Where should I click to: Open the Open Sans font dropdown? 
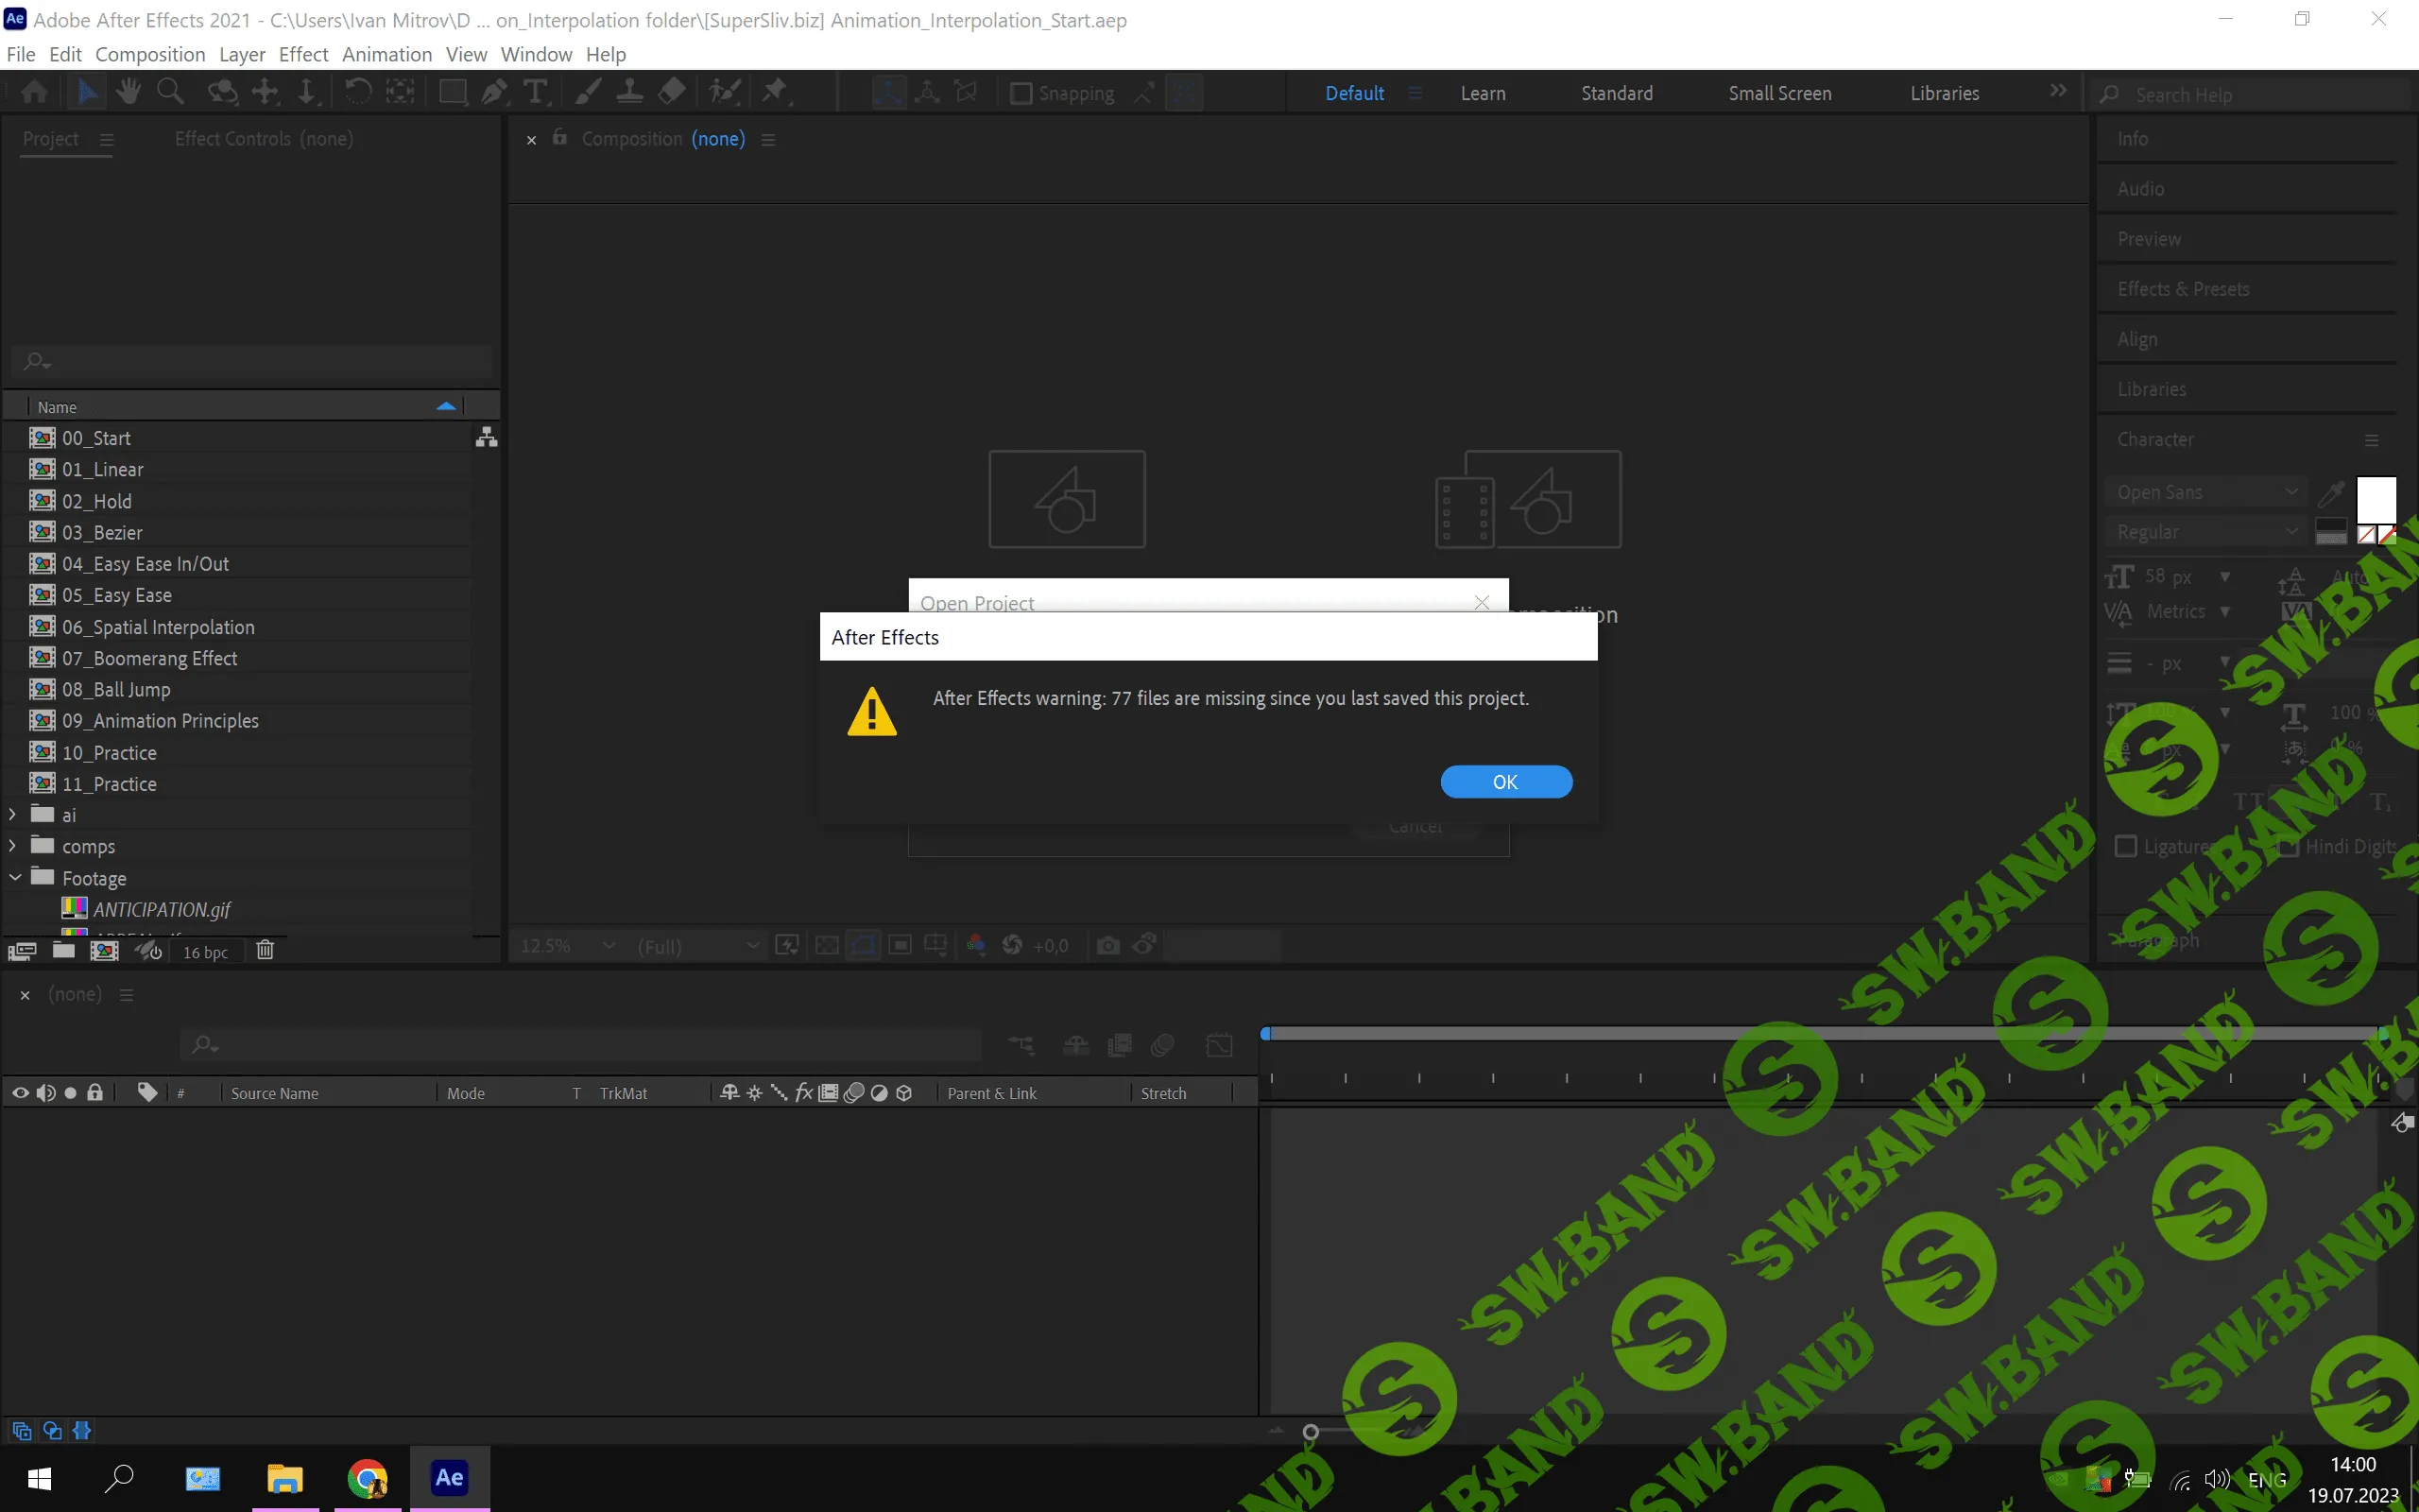click(2206, 492)
